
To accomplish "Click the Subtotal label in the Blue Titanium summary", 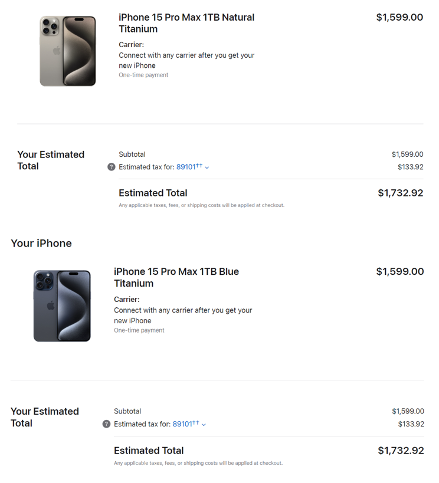I will coord(127,411).
